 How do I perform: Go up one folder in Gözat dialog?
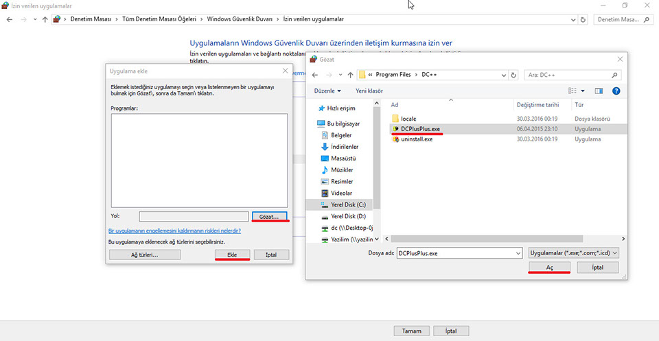351,75
